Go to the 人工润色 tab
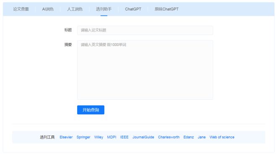Viewport: 277px width, 155px height. point(75,9)
